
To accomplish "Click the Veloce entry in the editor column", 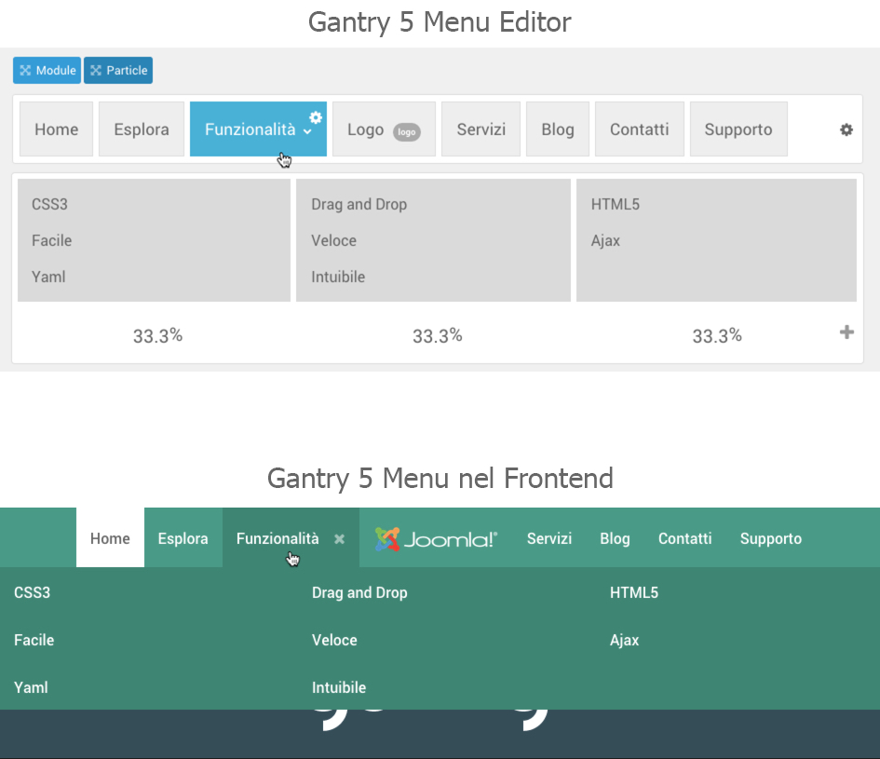I will tap(334, 241).
